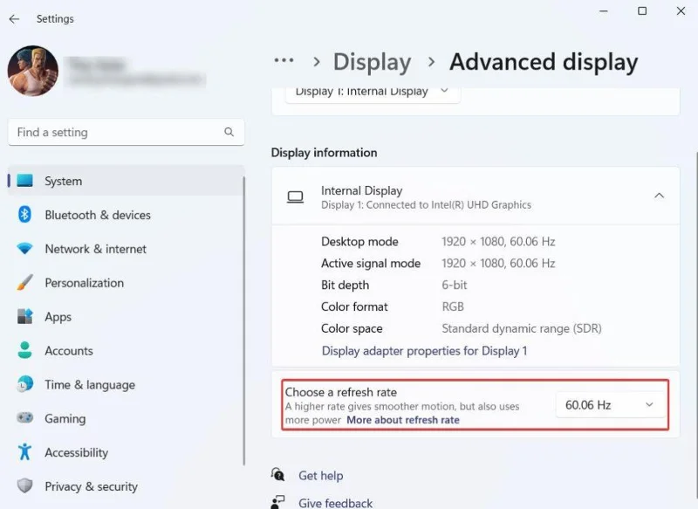Click the user profile picture
Viewport: 698px width, 509px height.
32,71
